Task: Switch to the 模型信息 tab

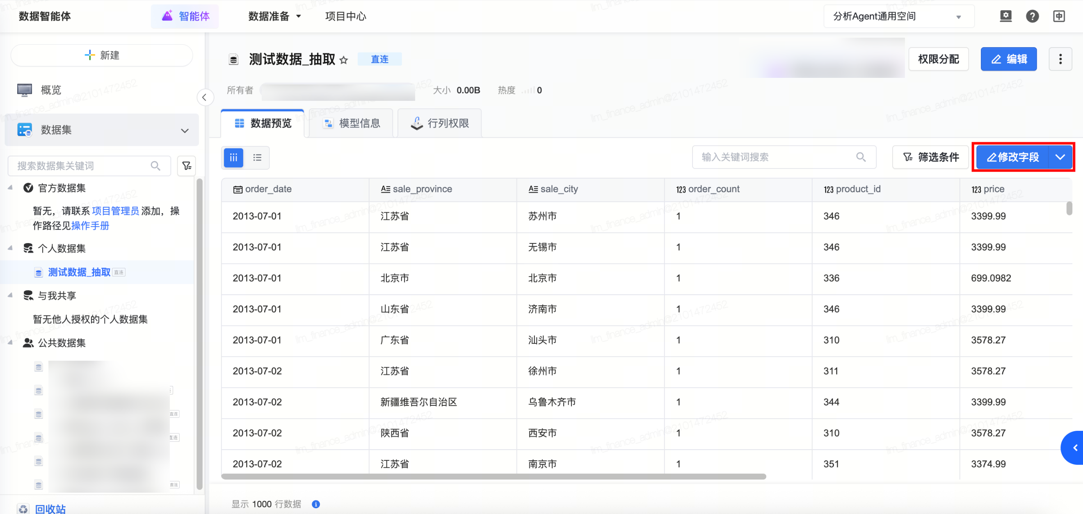Action: [x=352, y=123]
